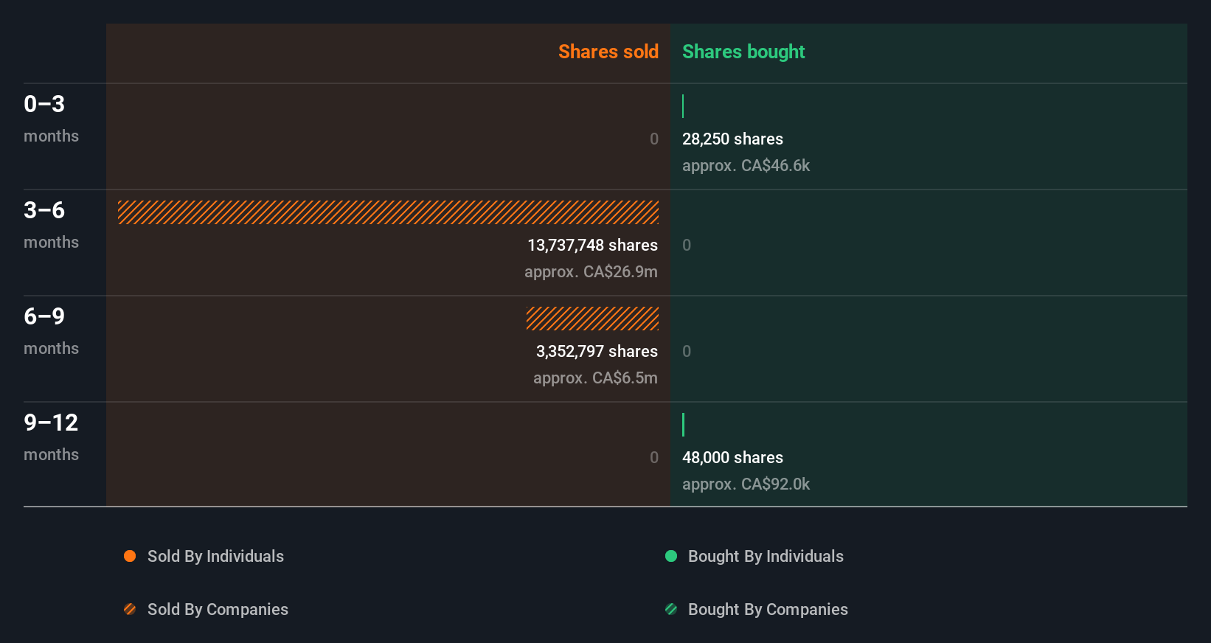The height and width of the screenshot is (643, 1211).
Task: Click the zero bought value in 3–6 months row
Action: click(687, 245)
